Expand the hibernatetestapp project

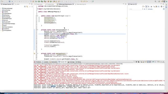click(x=1, y=8)
